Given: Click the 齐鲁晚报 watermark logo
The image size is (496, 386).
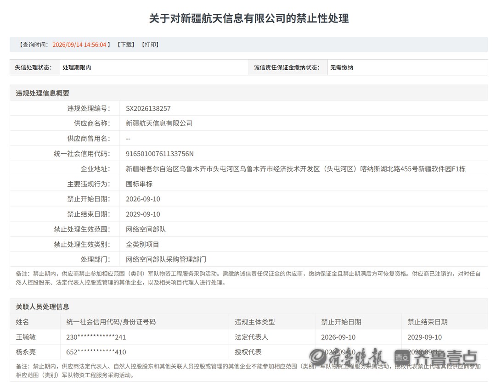Looking at the screenshot, I should pyautogui.click(x=348, y=357).
